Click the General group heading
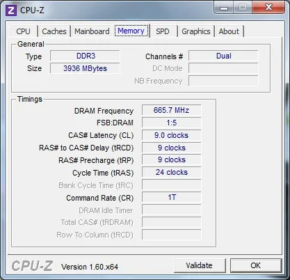Viewport: 290px width, 280px height. pyautogui.click(x=31, y=44)
